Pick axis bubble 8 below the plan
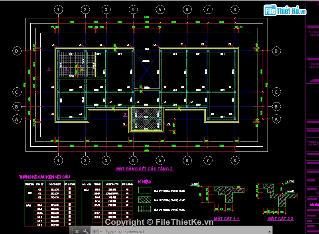This screenshot has height=234, width=319. 235,161
